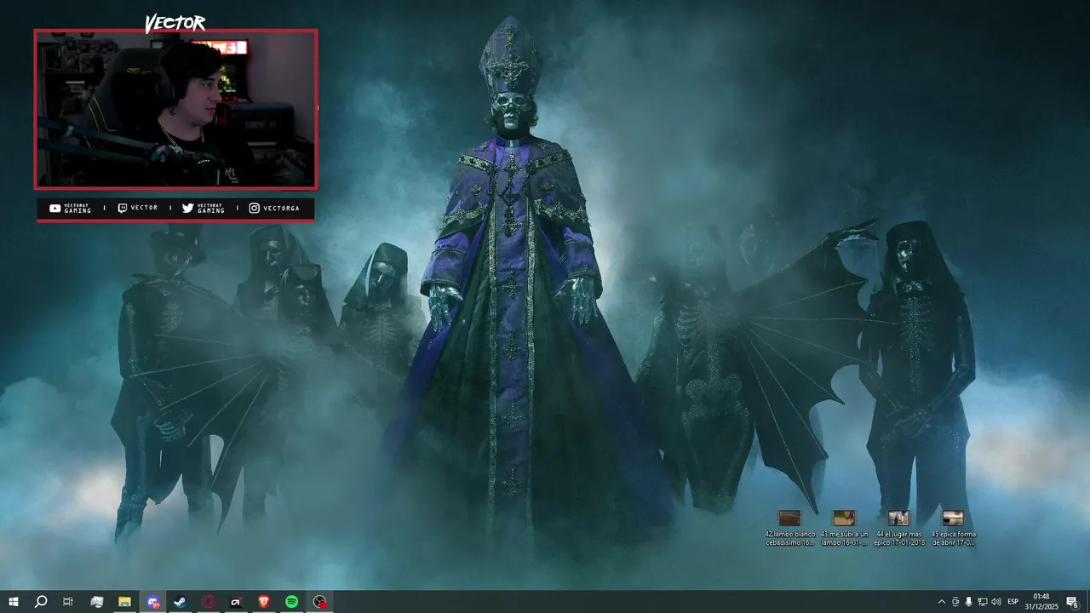Select video file '43 me subi a un lambo'
The width and height of the screenshot is (1090, 613).
coord(844,528)
